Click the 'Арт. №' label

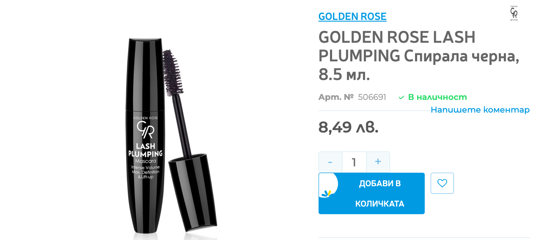coord(336,97)
